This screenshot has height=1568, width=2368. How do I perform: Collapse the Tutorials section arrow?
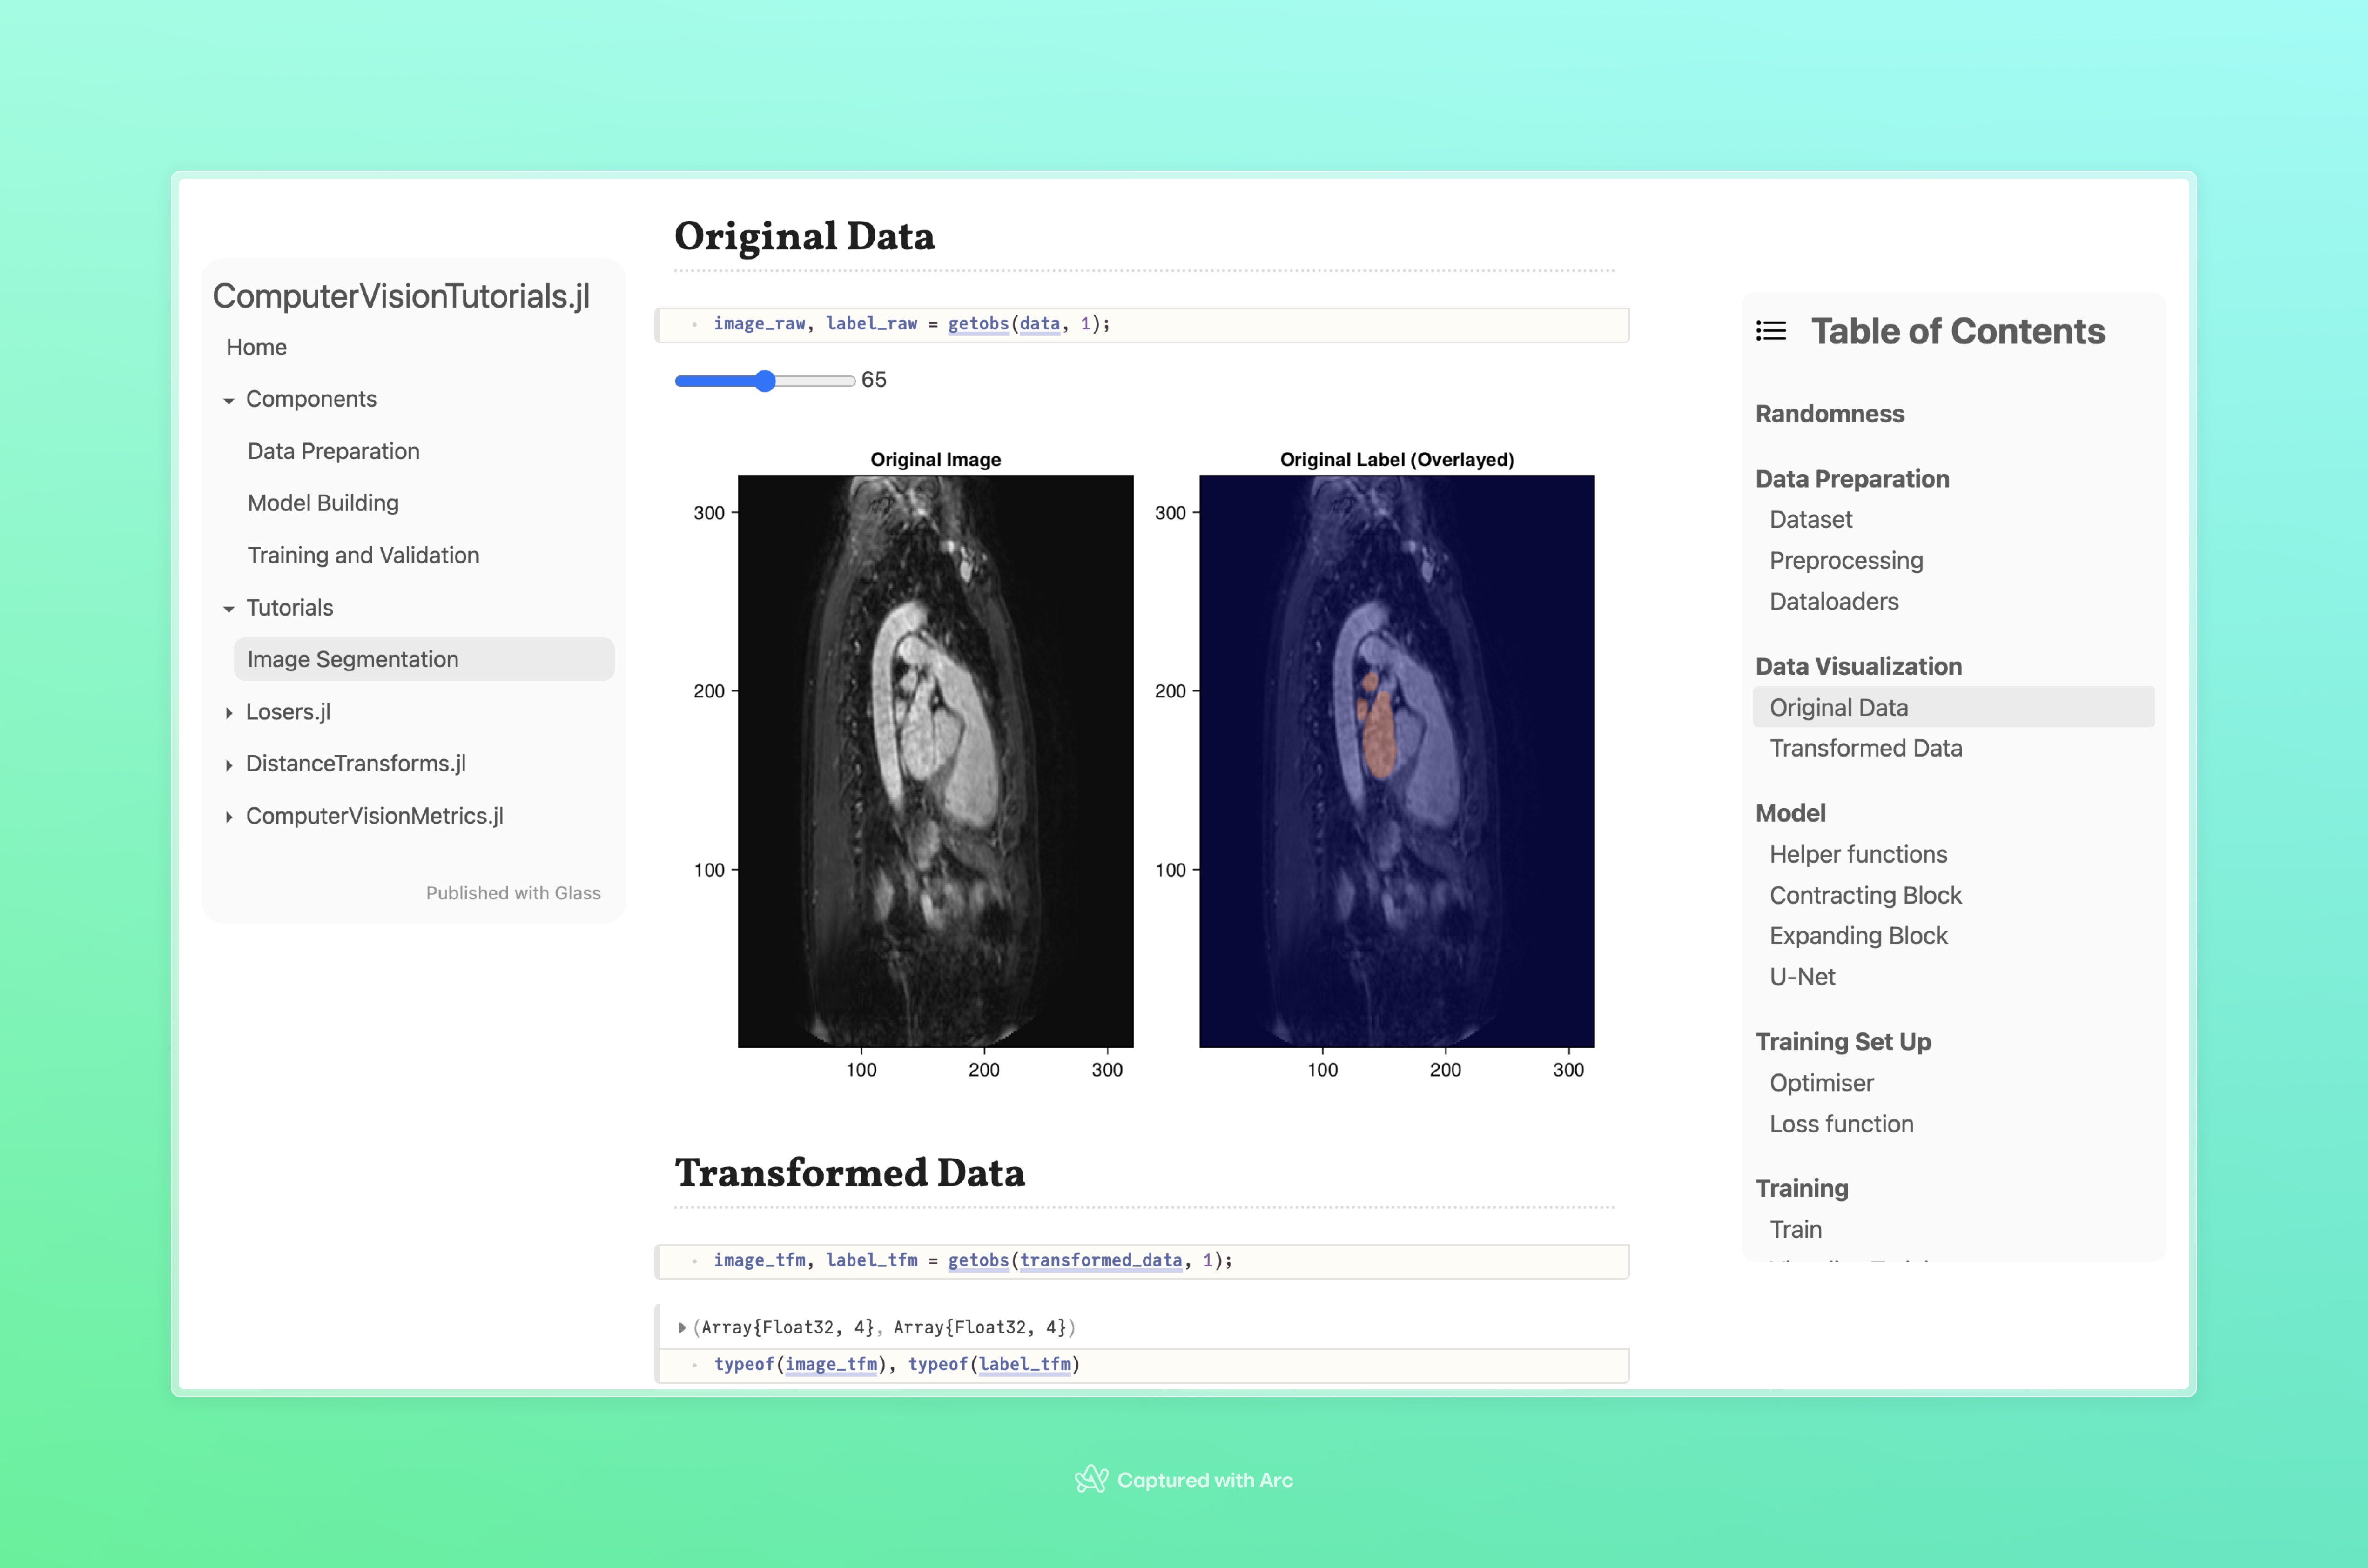click(229, 609)
